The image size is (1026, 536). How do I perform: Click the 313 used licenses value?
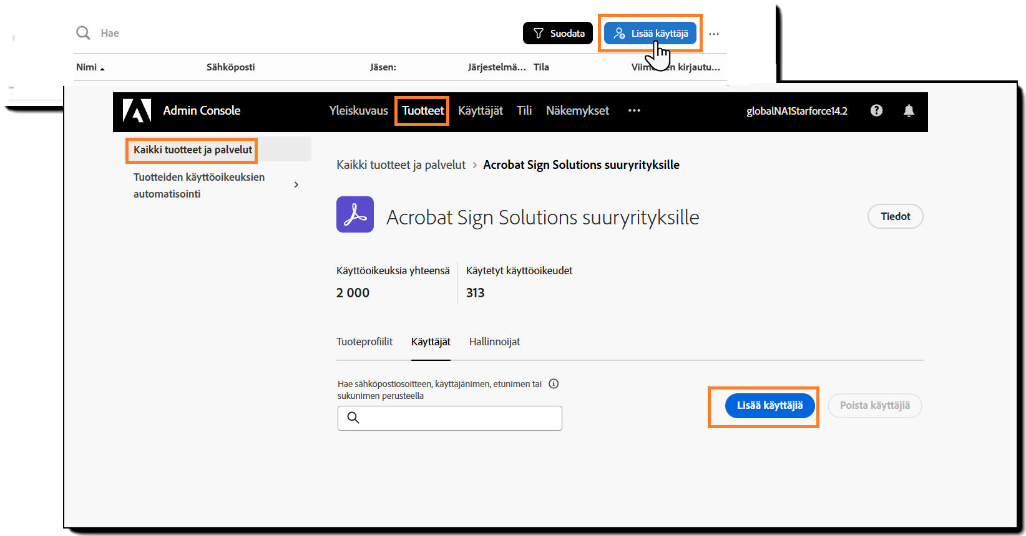[x=475, y=293]
